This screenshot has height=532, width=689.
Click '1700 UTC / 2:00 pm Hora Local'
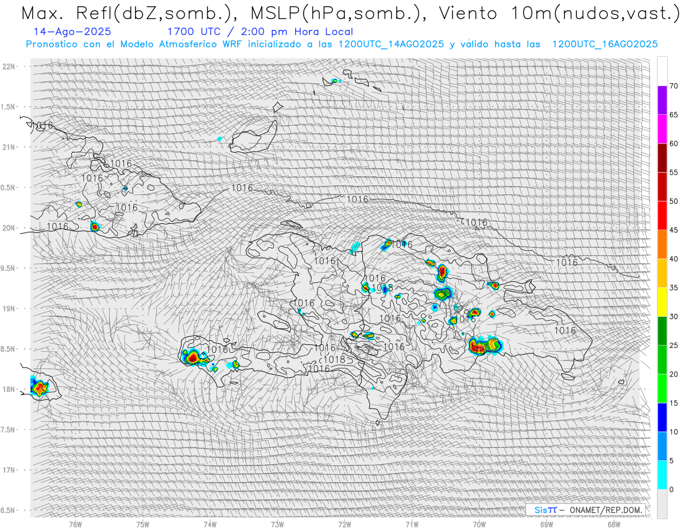point(260,32)
